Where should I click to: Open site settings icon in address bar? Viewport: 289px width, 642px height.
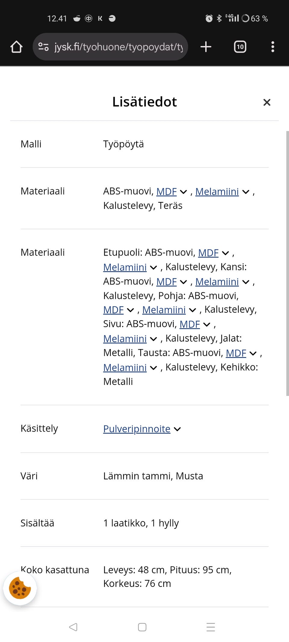coord(43,47)
